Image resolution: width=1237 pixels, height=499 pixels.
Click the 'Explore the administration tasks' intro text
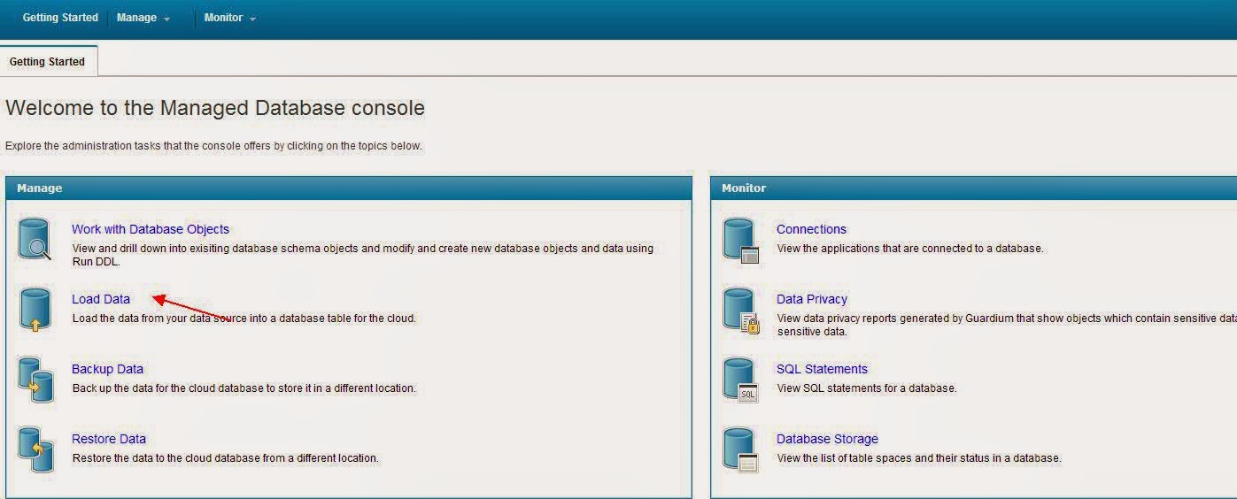point(213,146)
